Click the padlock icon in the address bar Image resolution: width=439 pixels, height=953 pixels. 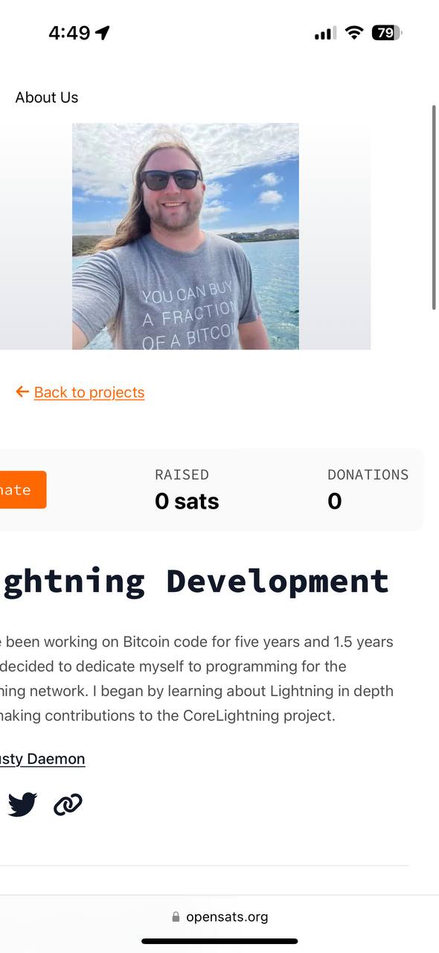[x=176, y=917]
